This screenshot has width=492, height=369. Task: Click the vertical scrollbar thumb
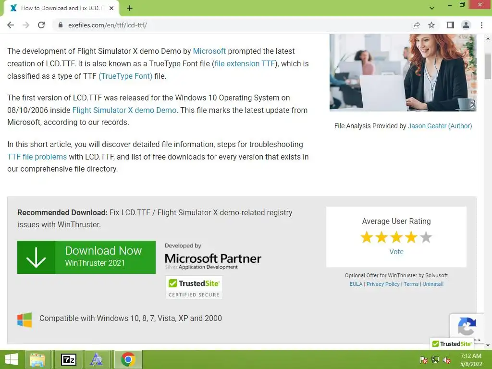tap(488, 66)
